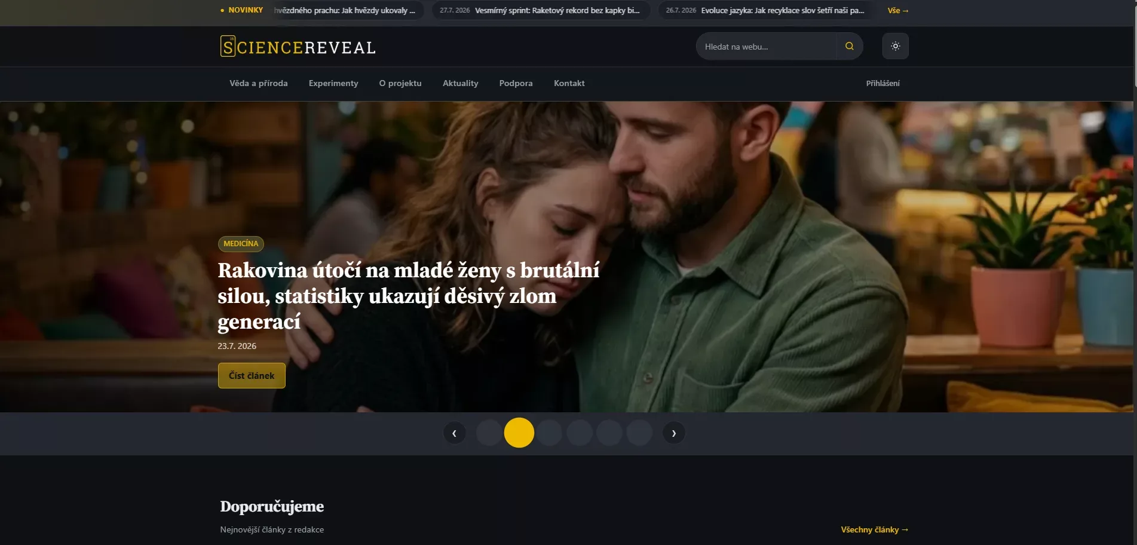Click the search magnifier icon
The image size is (1137, 545).
coord(849,46)
